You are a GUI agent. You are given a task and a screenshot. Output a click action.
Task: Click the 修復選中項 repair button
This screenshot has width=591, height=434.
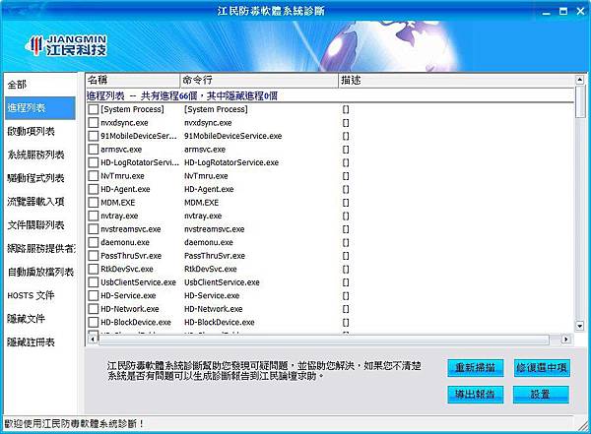tap(542, 368)
